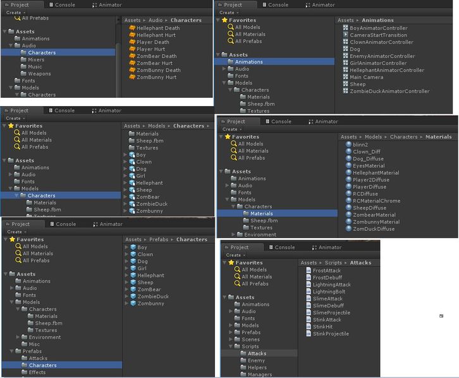Select the ZomDuckDiffuse material sphere icon
The image size is (459, 378).
click(x=348, y=228)
